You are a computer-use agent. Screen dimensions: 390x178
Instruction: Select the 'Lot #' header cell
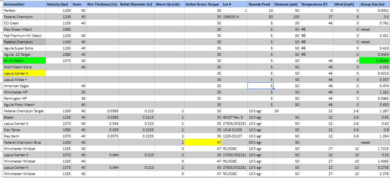tap(235, 4)
